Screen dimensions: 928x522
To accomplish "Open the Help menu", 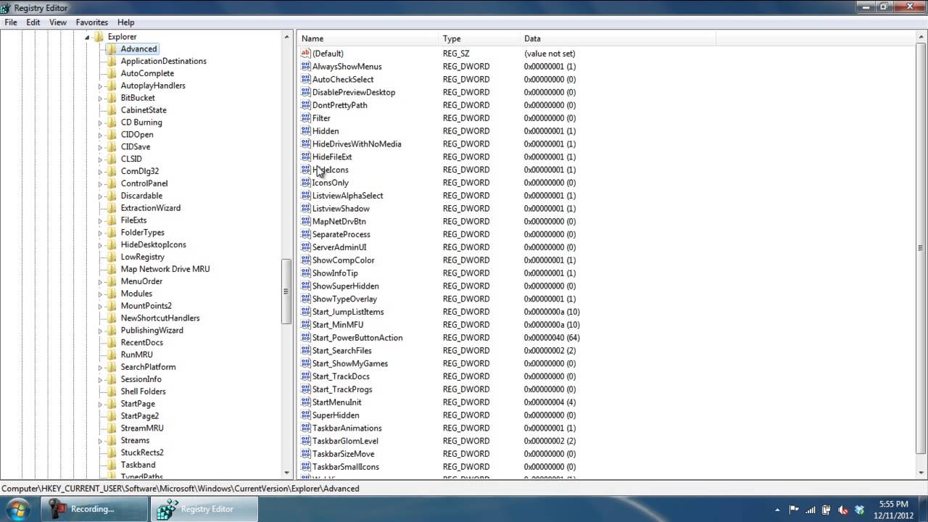I will [126, 22].
